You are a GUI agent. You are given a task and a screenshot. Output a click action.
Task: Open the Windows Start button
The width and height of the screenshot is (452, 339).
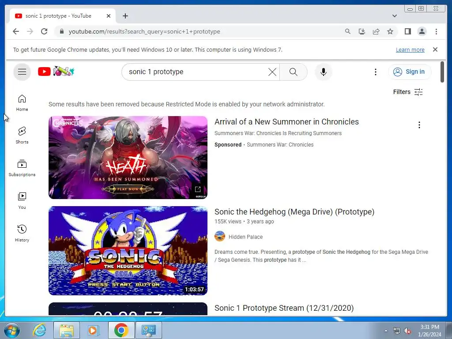tap(11, 330)
